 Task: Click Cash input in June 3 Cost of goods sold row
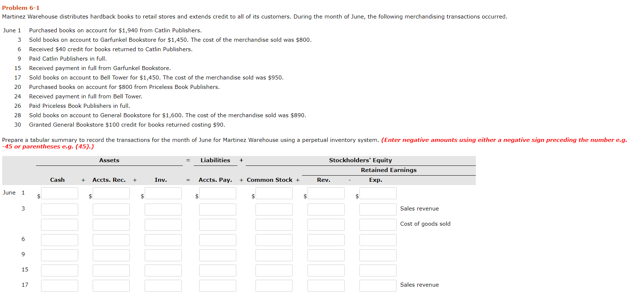pyautogui.click(x=60, y=225)
